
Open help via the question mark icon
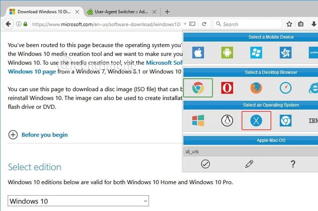tap(293, 164)
